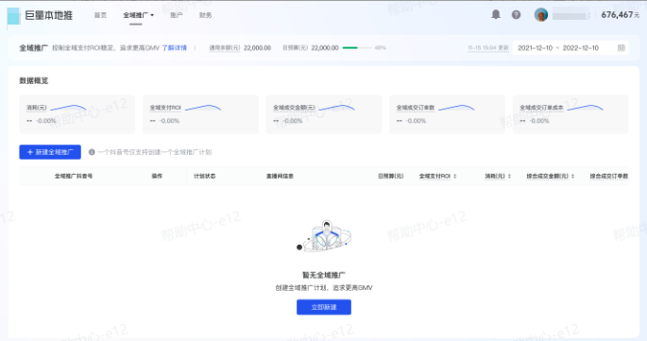Sort table by 消耗(元) column arrows
Image resolution: width=647 pixels, height=341 pixels.
(x=509, y=177)
